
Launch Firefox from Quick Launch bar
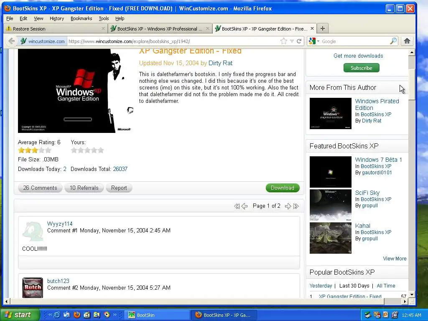[77, 315]
